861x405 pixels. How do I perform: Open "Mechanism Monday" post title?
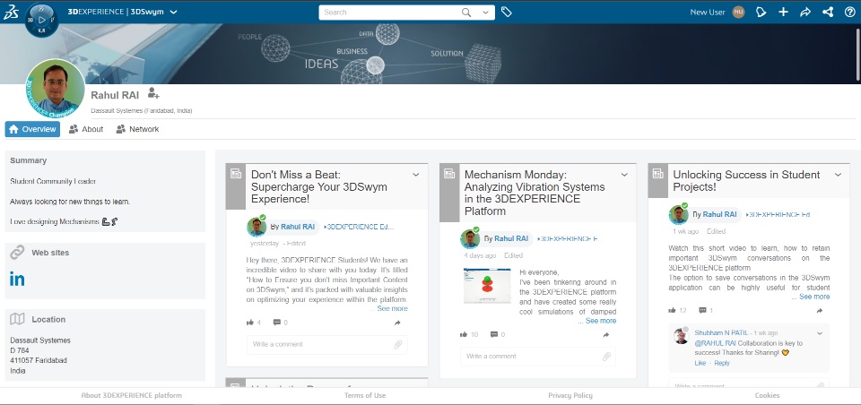click(535, 193)
